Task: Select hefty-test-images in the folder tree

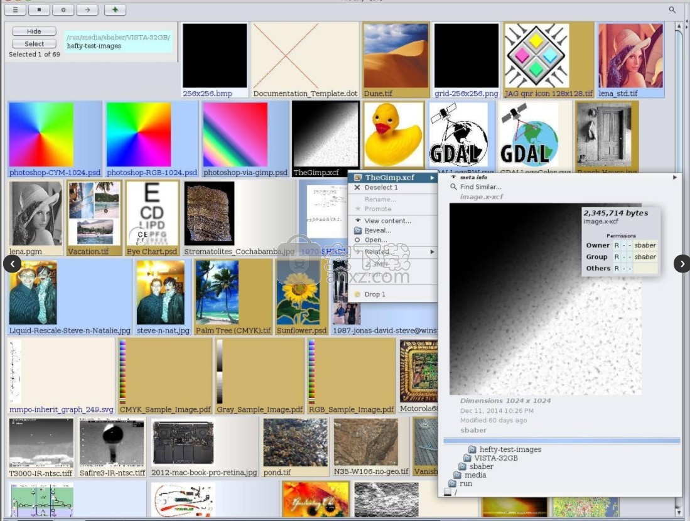Action: [505, 449]
